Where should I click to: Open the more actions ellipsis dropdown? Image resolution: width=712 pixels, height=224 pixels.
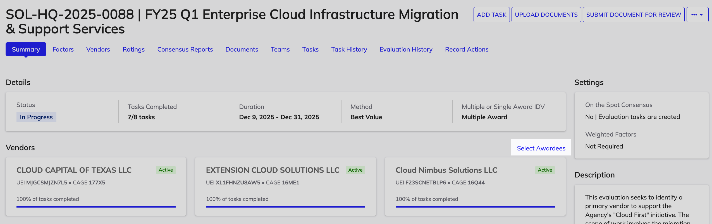(x=697, y=15)
